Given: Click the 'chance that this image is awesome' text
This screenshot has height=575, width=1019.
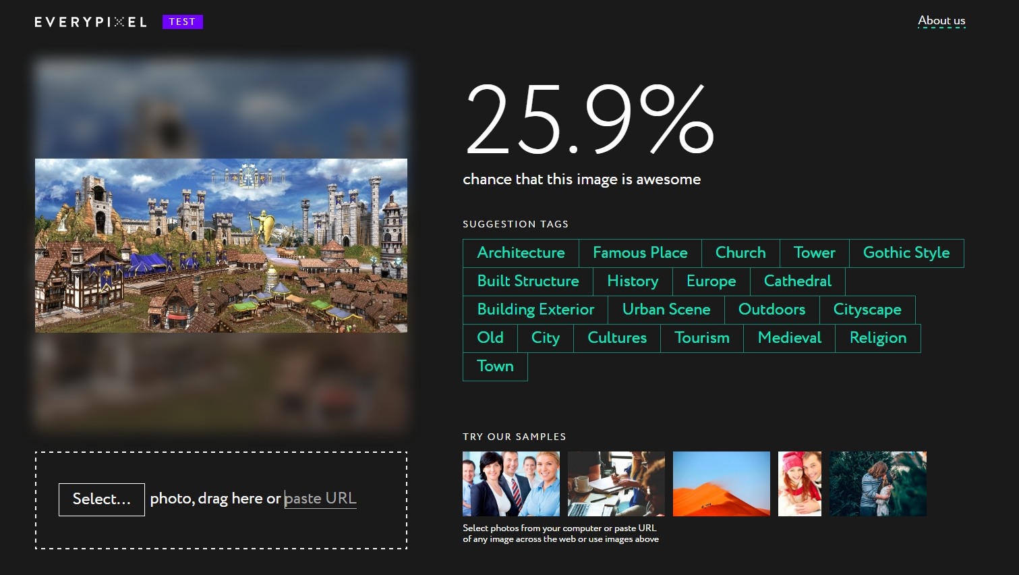Looking at the screenshot, I should click(x=581, y=180).
